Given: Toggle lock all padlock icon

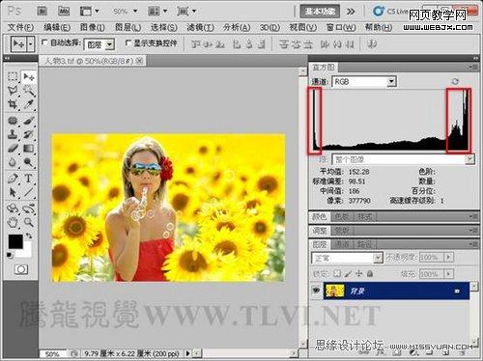Looking at the screenshot, I should click(x=370, y=273).
